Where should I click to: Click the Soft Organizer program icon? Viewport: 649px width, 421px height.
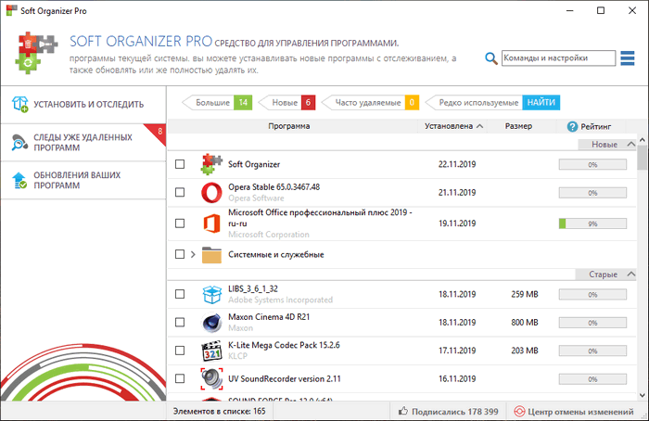tap(211, 164)
